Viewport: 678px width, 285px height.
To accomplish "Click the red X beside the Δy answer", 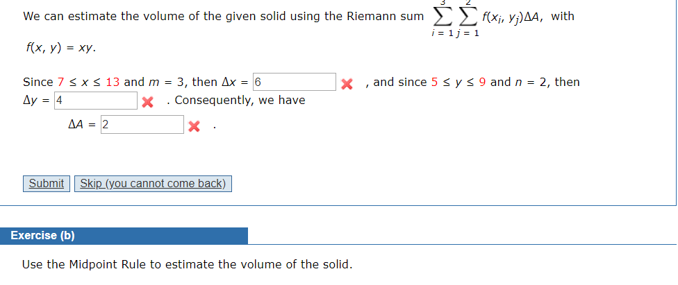I will pyautogui.click(x=148, y=102).
